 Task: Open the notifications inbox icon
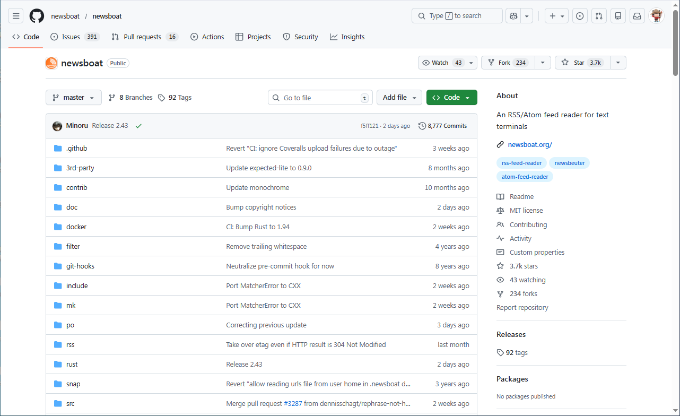click(637, 16)
